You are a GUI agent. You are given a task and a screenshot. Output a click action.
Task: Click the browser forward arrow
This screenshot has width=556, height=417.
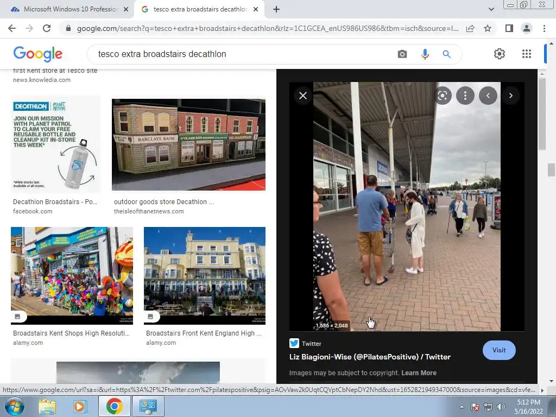click(x=29, y=28)
